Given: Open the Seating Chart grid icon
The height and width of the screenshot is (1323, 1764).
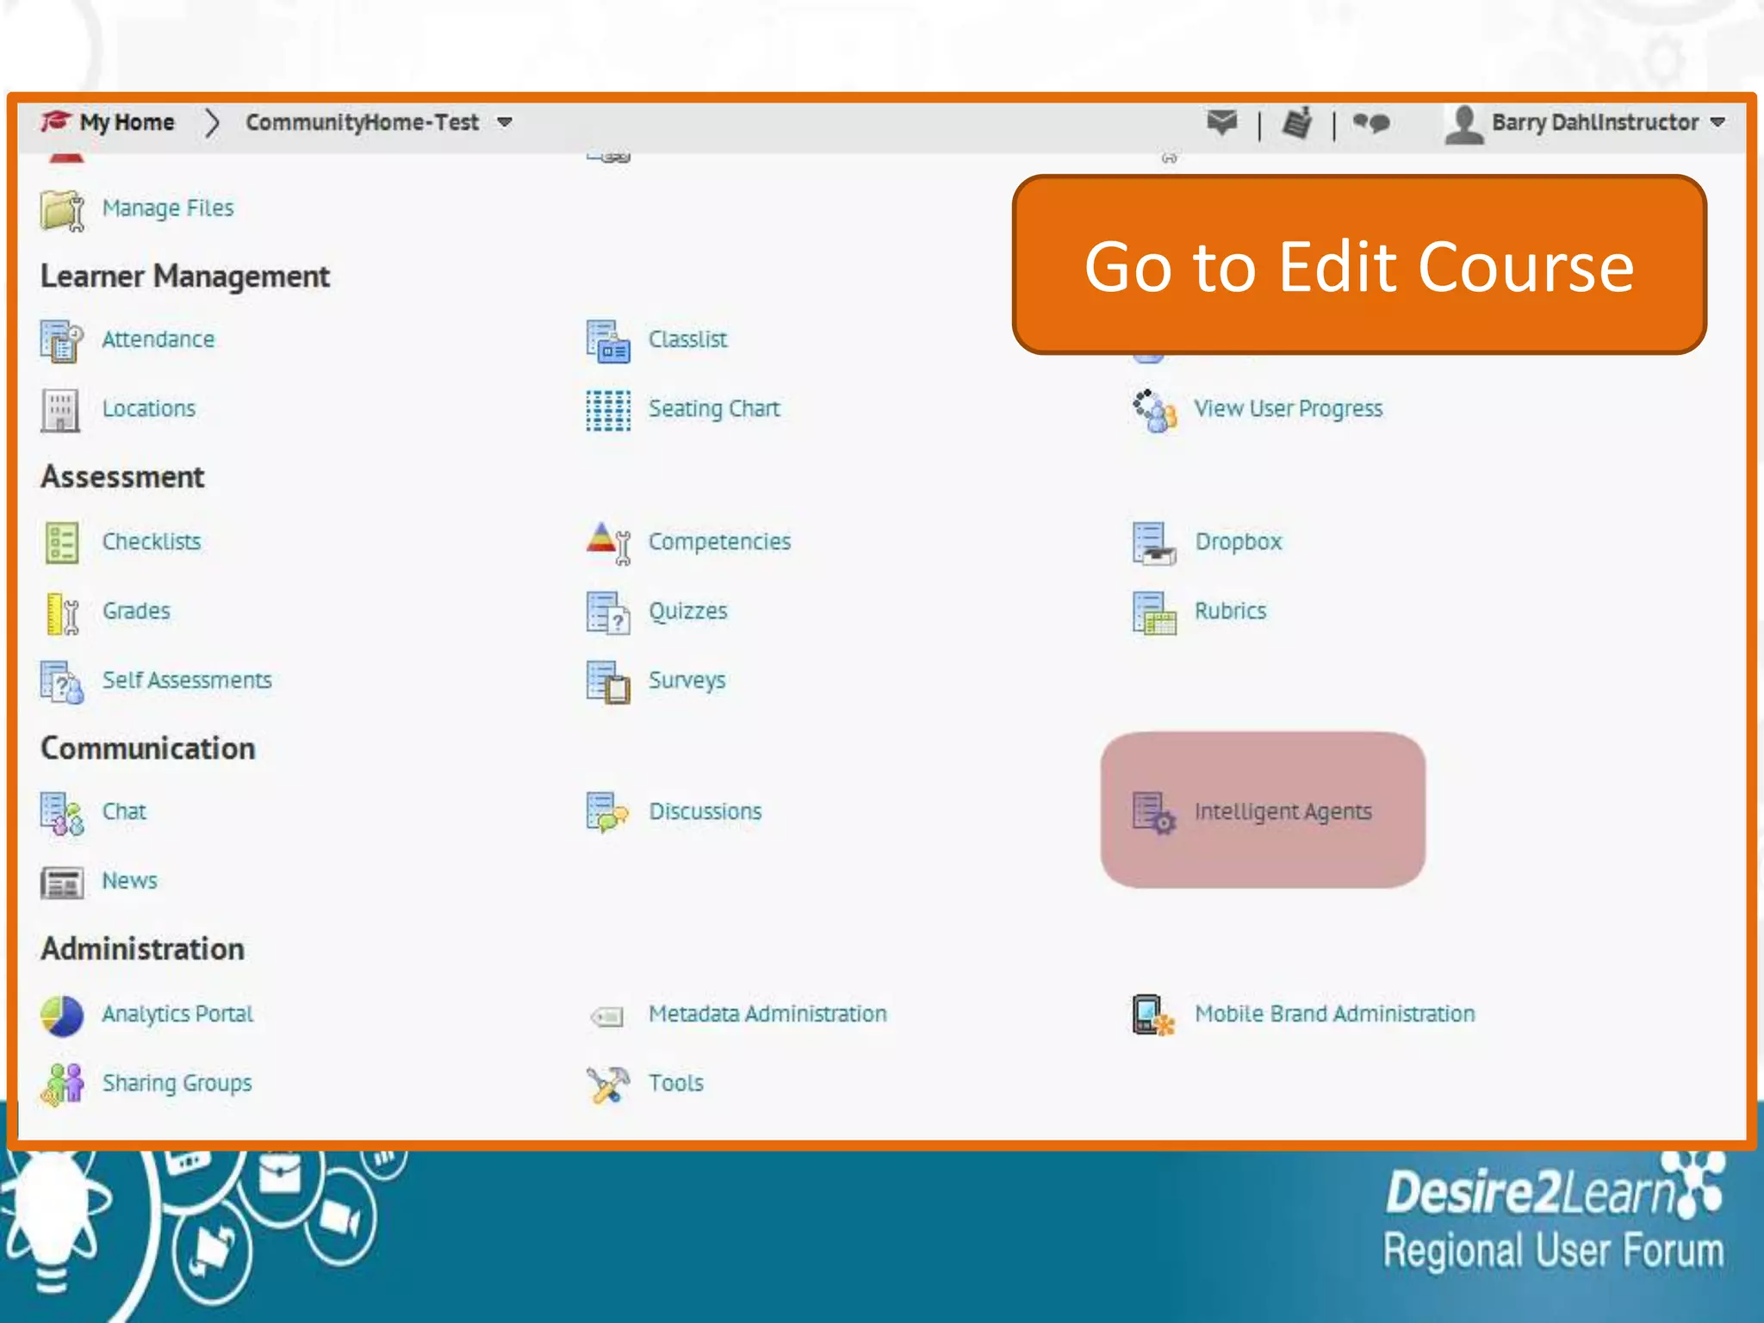Looking at the screenshot, I should coord(608,410).
